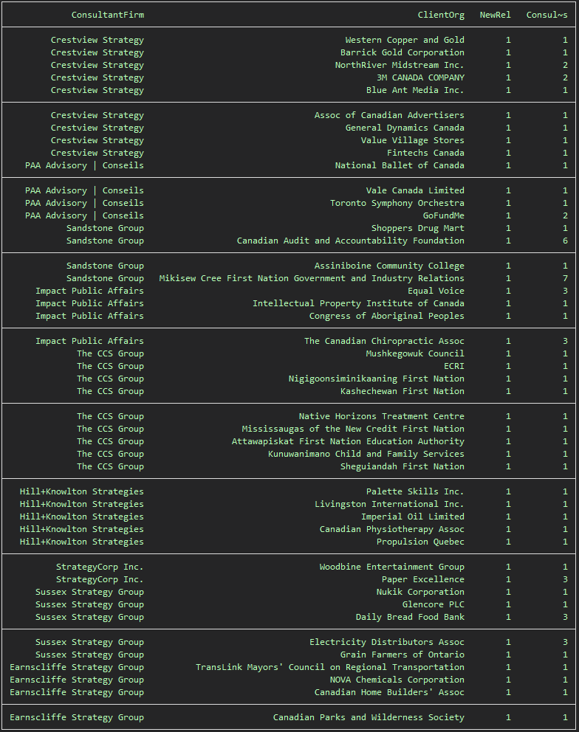Screen dimensions: 579x732
Task: Select Vale Canada Limited client
Action: pyautogui.click(x=416, y=190)
